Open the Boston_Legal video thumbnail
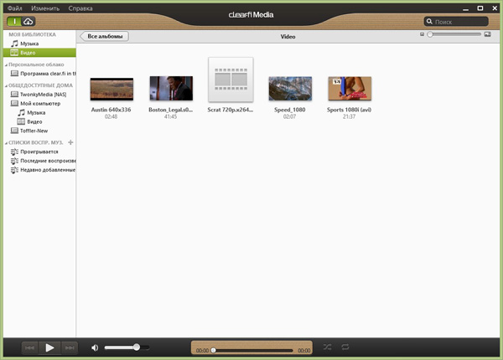 [x=171, y=89]
